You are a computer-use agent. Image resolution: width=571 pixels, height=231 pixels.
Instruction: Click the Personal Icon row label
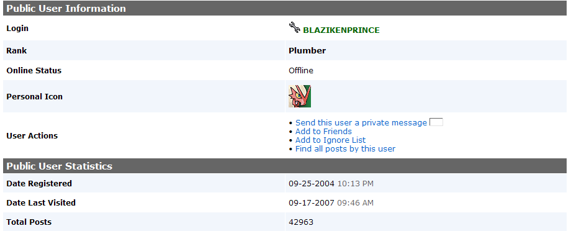coord(35,97)
